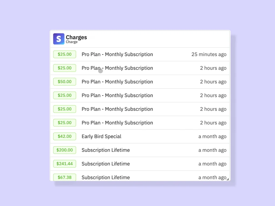
Task: Open the Early Bird Special charge
Action: (101, 136)
